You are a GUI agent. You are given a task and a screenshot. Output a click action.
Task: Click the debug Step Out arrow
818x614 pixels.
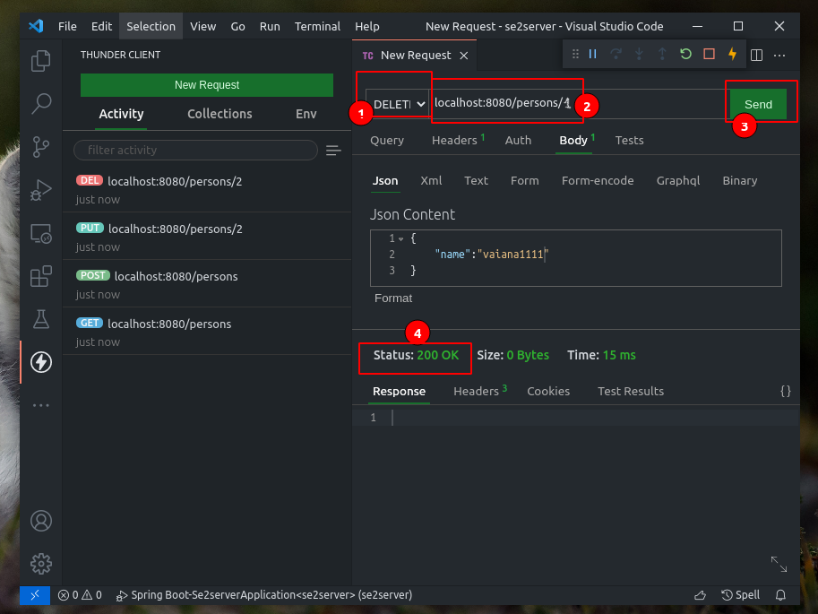662,54
